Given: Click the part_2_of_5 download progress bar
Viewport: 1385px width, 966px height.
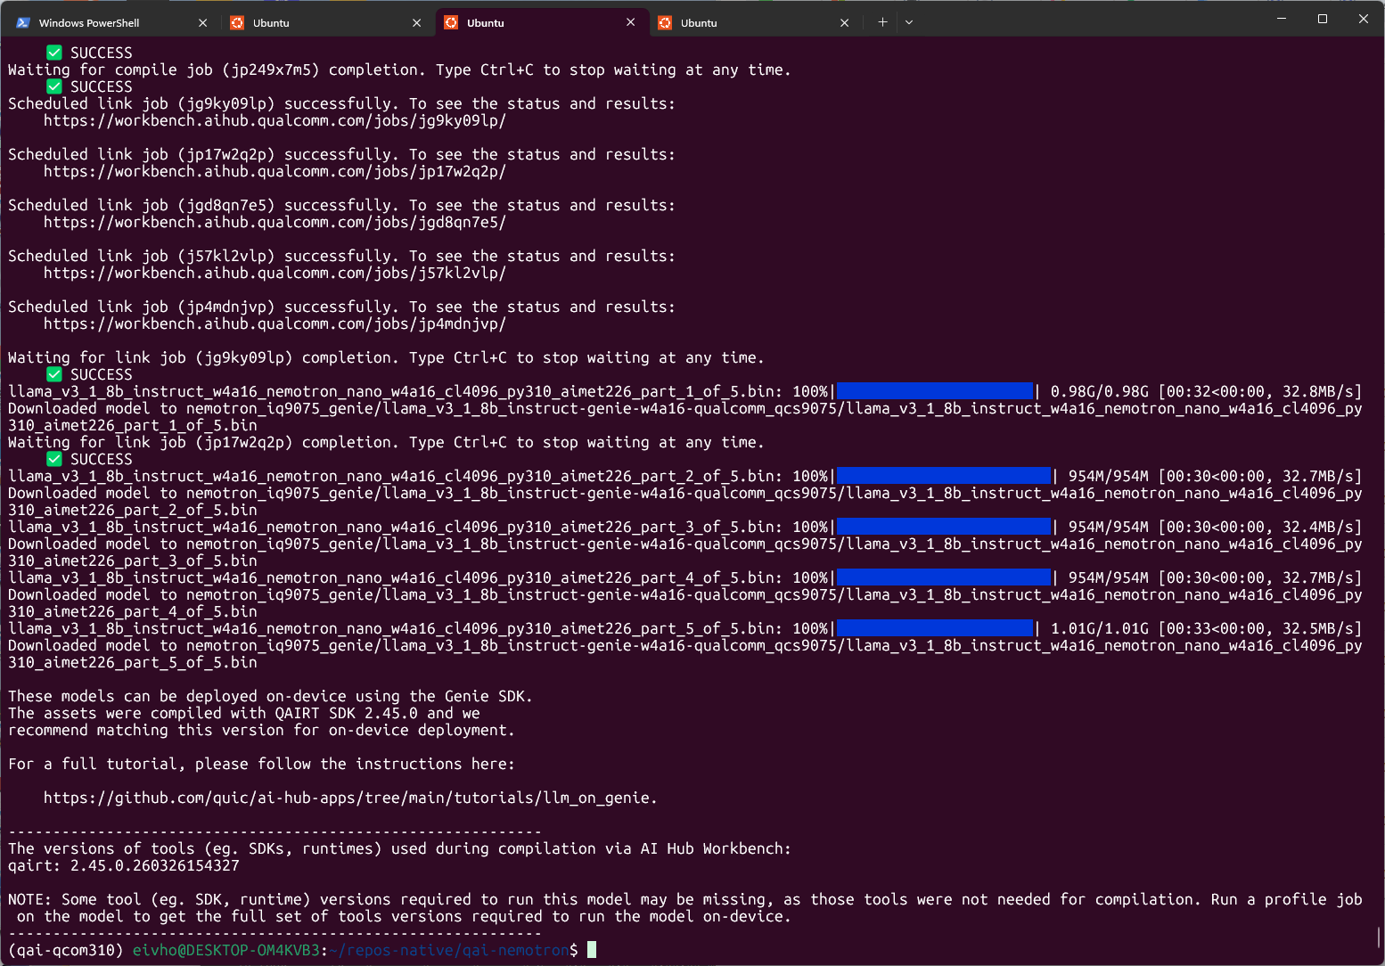Looking at the screenshot, I should 944,476.
